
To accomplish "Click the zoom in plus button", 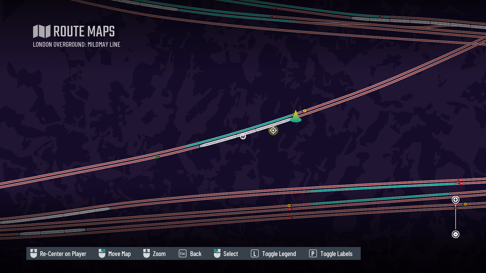I will (x=456, y=200).
